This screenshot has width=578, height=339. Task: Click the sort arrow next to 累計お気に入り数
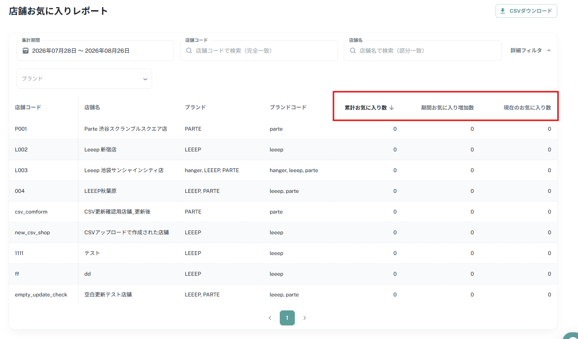[392, 108]
